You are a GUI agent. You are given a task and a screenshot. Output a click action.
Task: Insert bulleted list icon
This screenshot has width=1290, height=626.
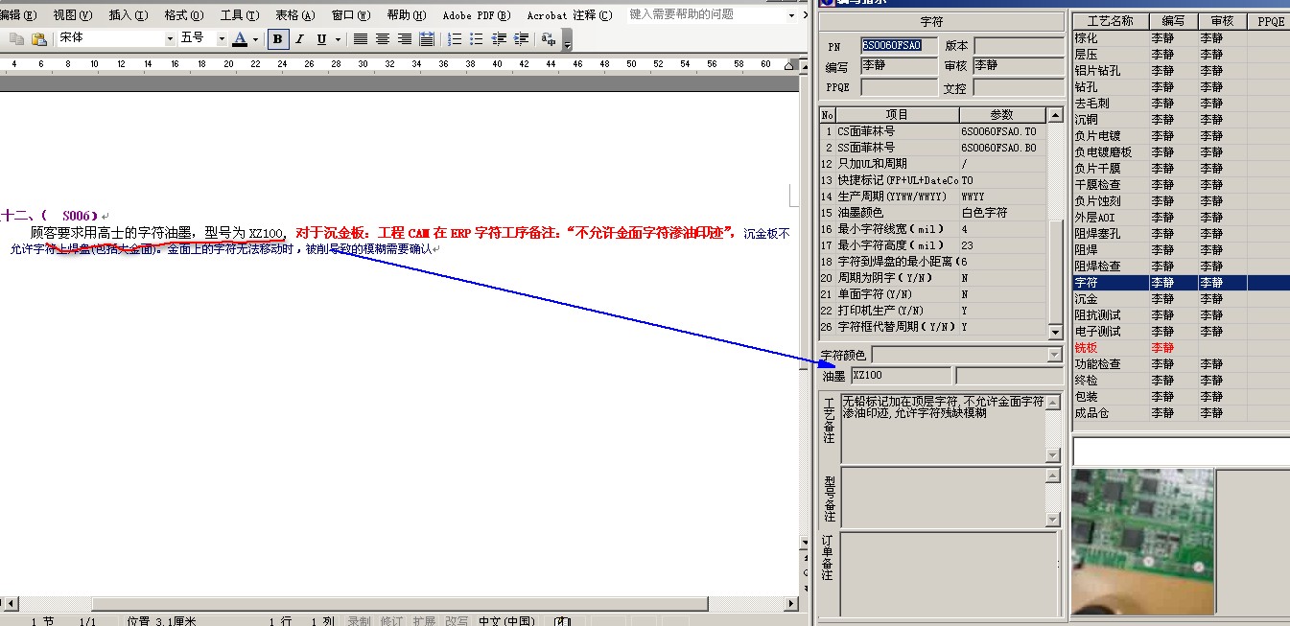click(x=477, y=39)
